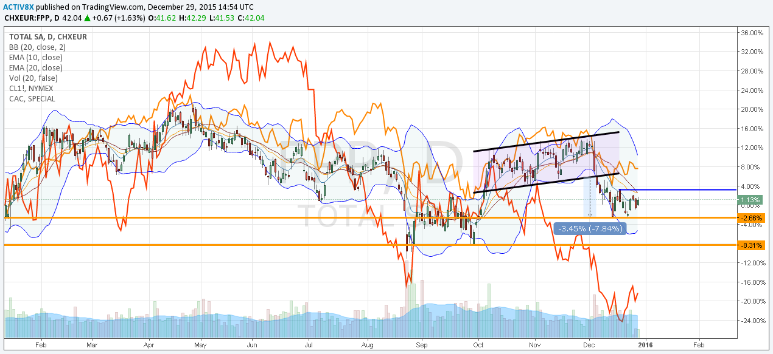Click the Jun label on time axis

[x=253, y=344]
